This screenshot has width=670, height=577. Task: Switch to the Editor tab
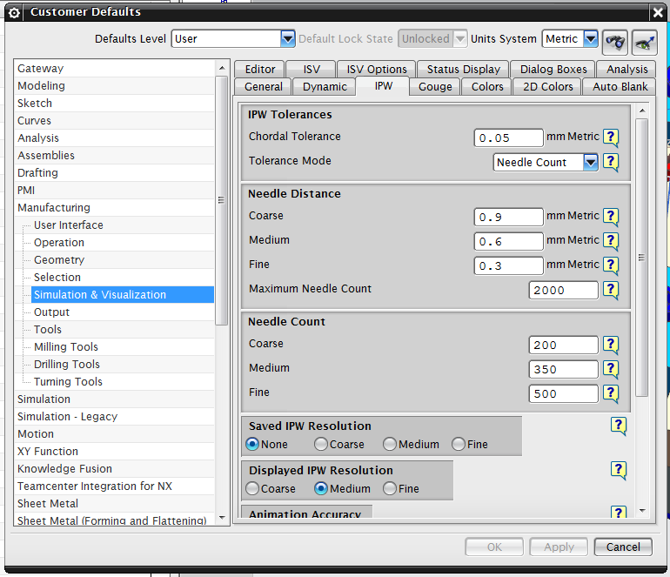[260, 70]
